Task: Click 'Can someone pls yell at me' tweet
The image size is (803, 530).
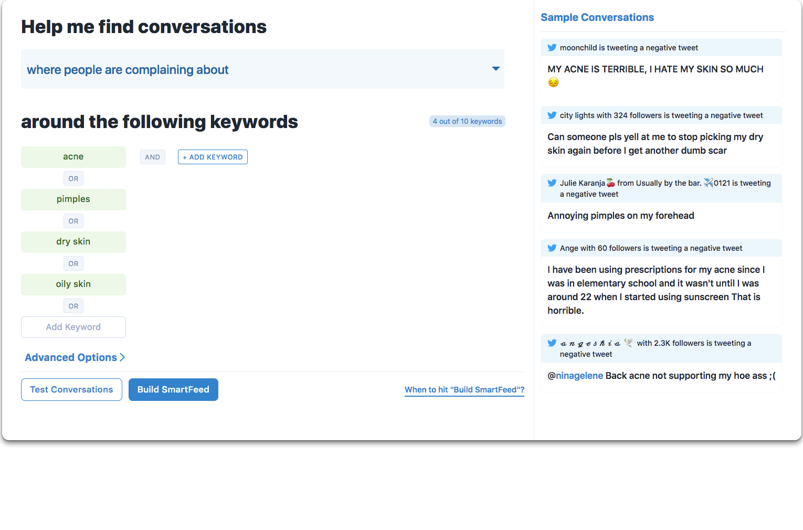Action: click(x=655, y=144)
